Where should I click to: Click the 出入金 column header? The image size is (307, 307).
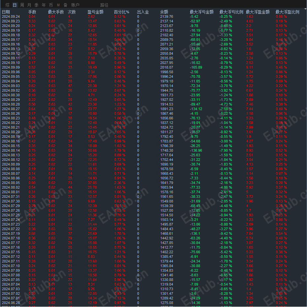143,12
